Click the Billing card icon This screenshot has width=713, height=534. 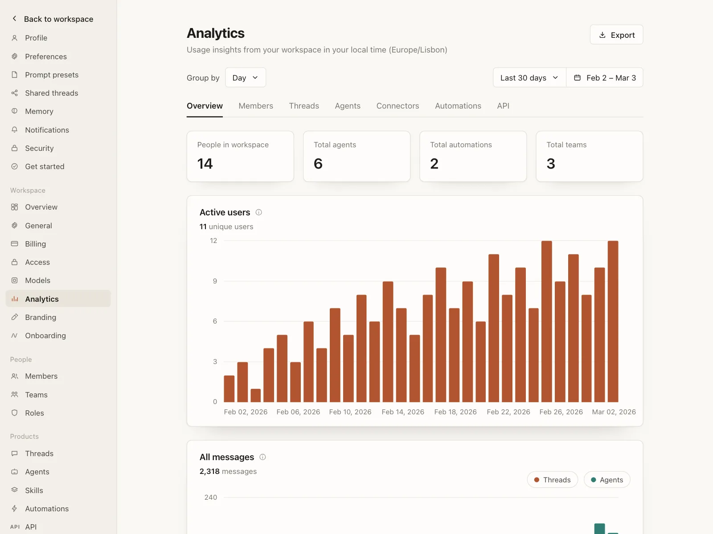point(15,244)
